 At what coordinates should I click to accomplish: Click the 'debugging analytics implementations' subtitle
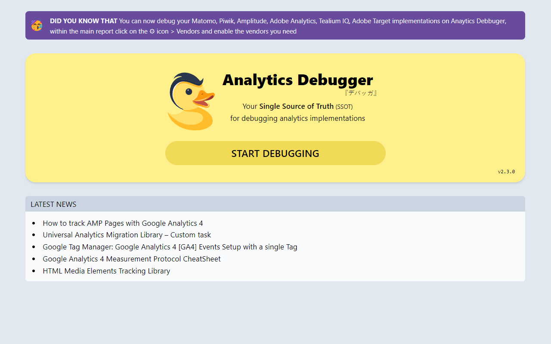coord(297,118)
